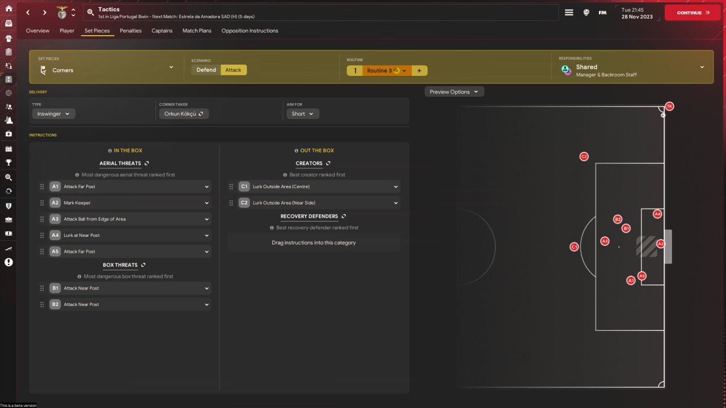Open the Squad shirt sidebar icon
Image resolution: width=726 pixels, height=408 pixels.
pos(9,38)
